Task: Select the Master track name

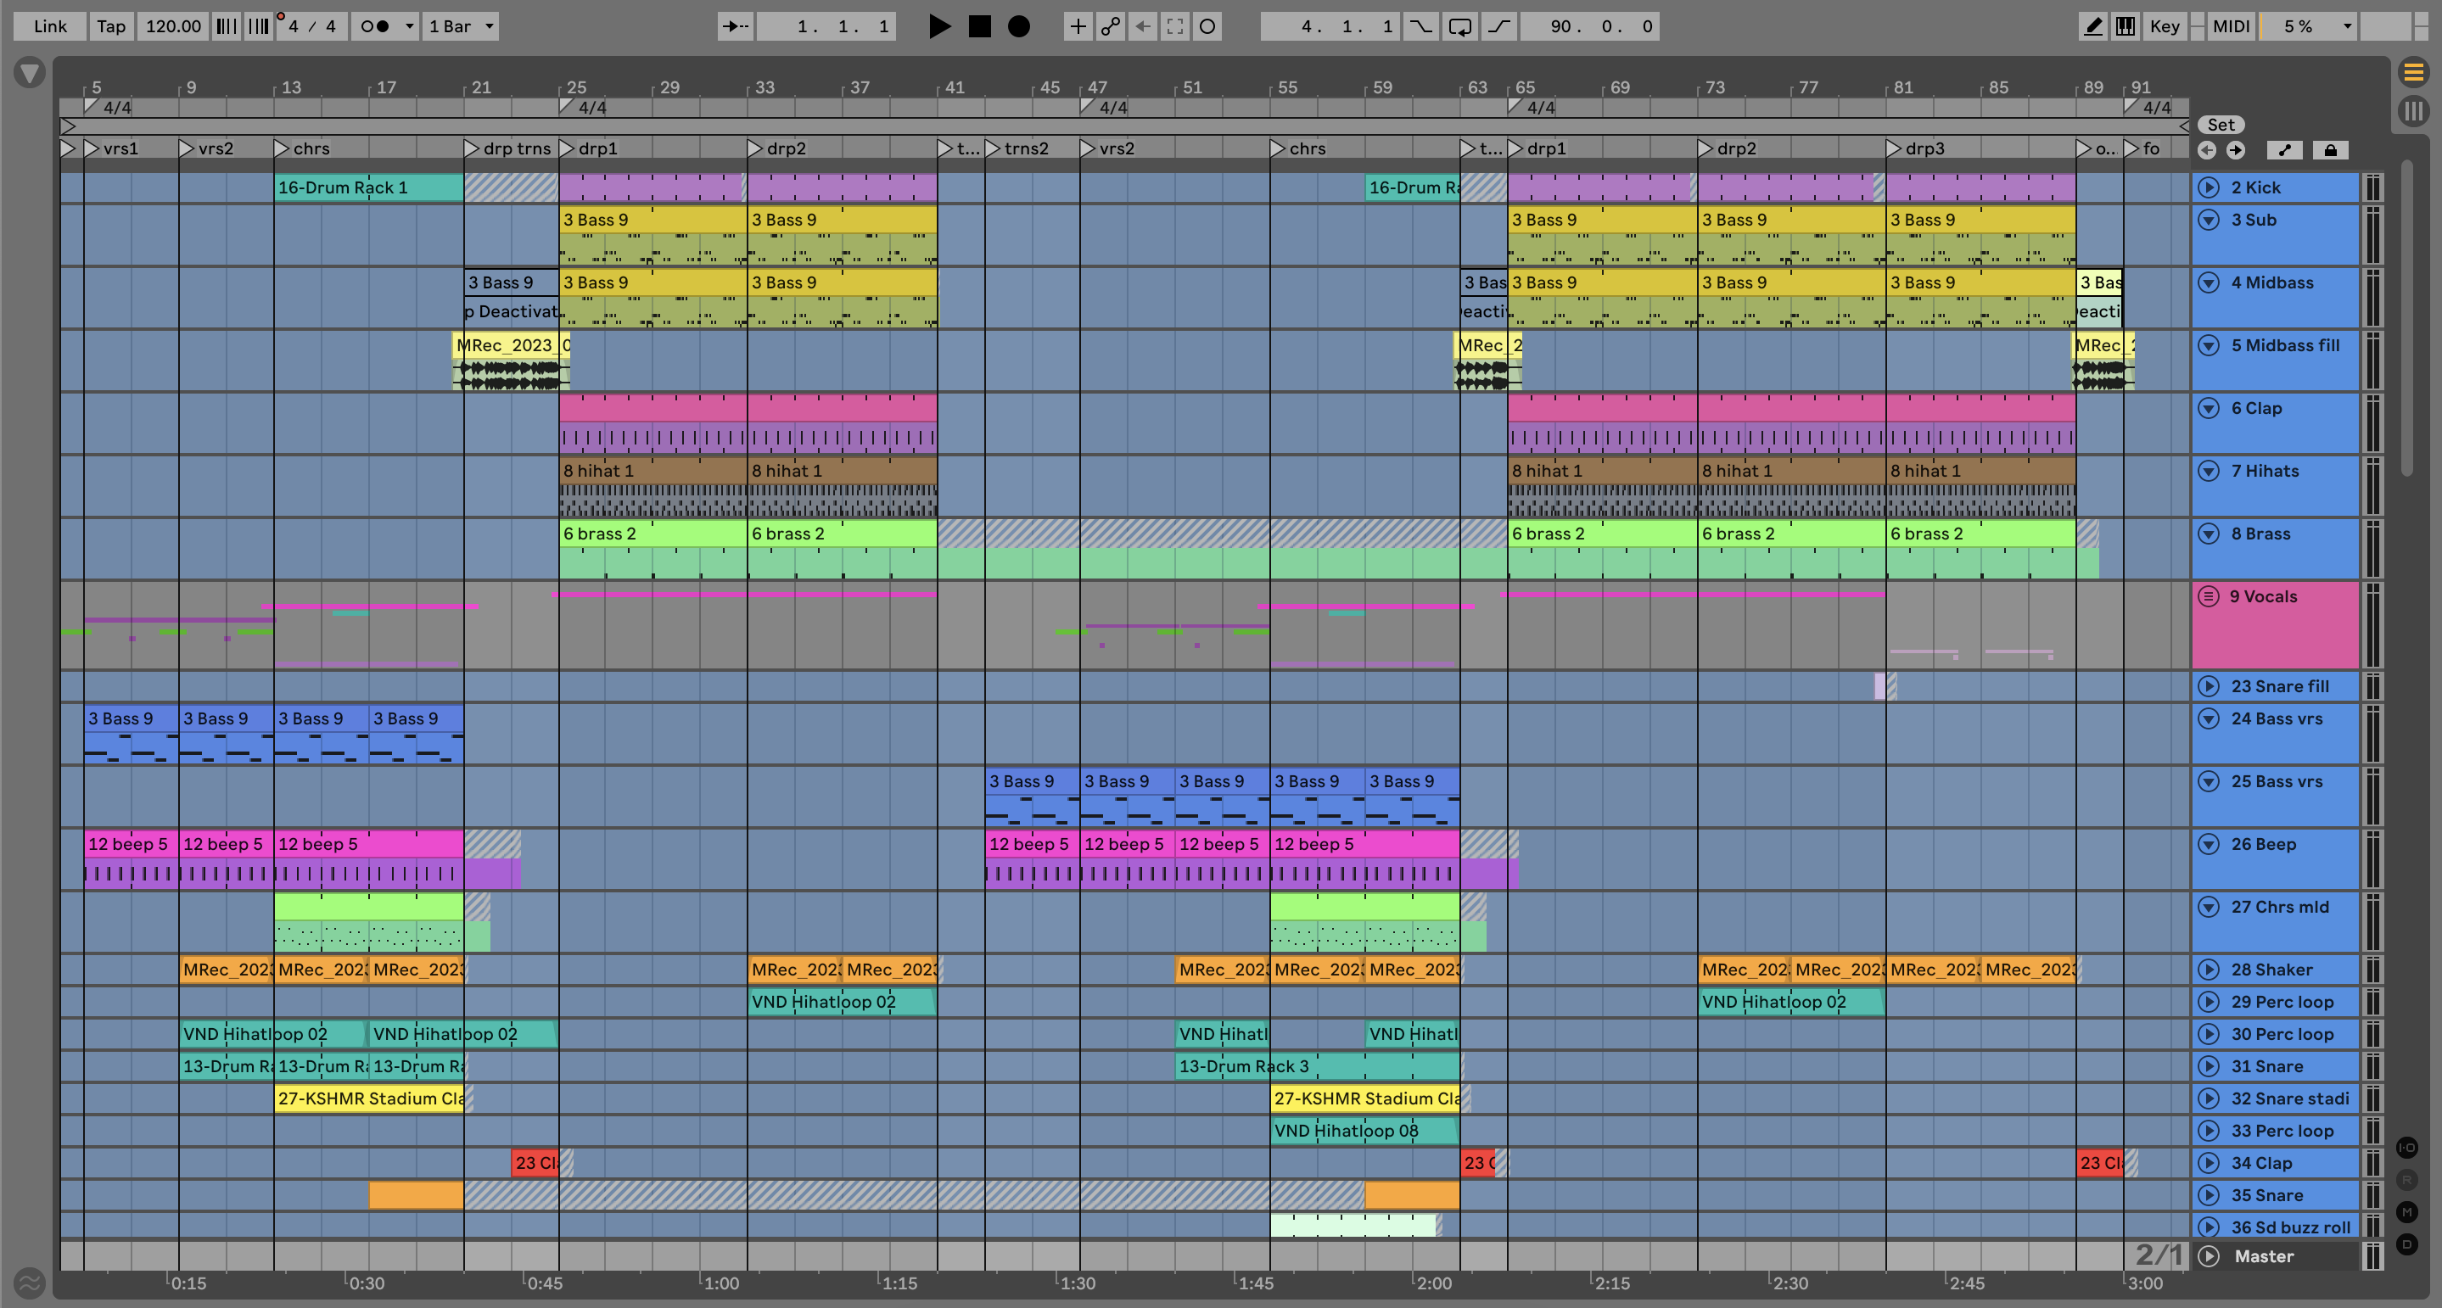Action: pos(2264,1256)
